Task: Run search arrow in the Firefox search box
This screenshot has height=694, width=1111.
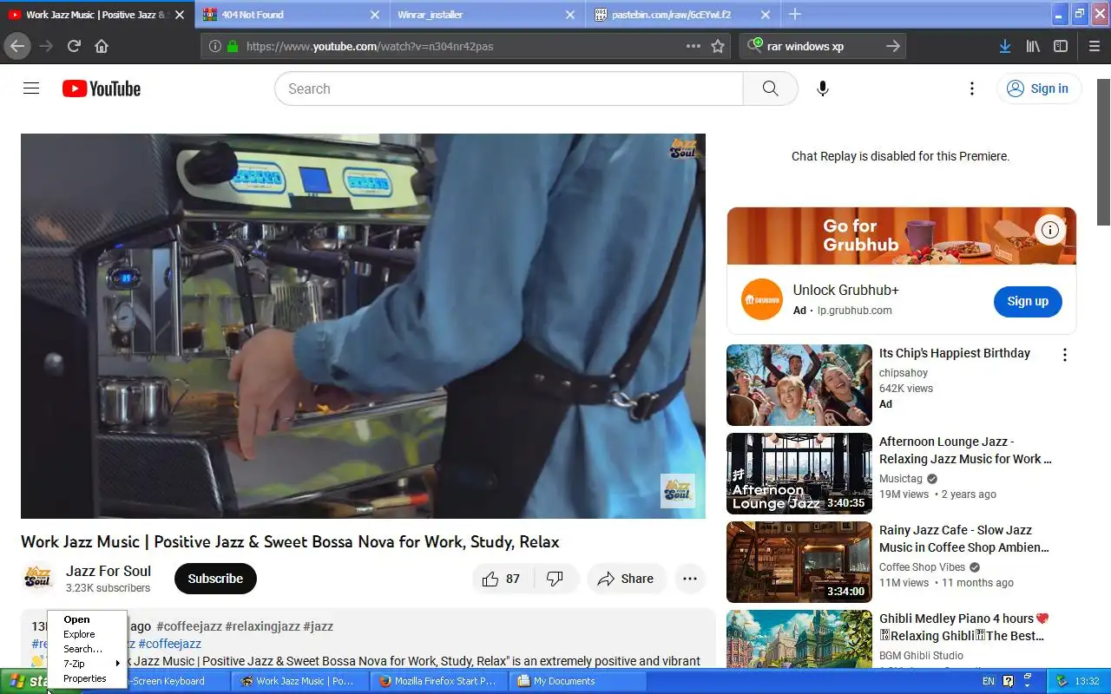Action: pos(892,46)
